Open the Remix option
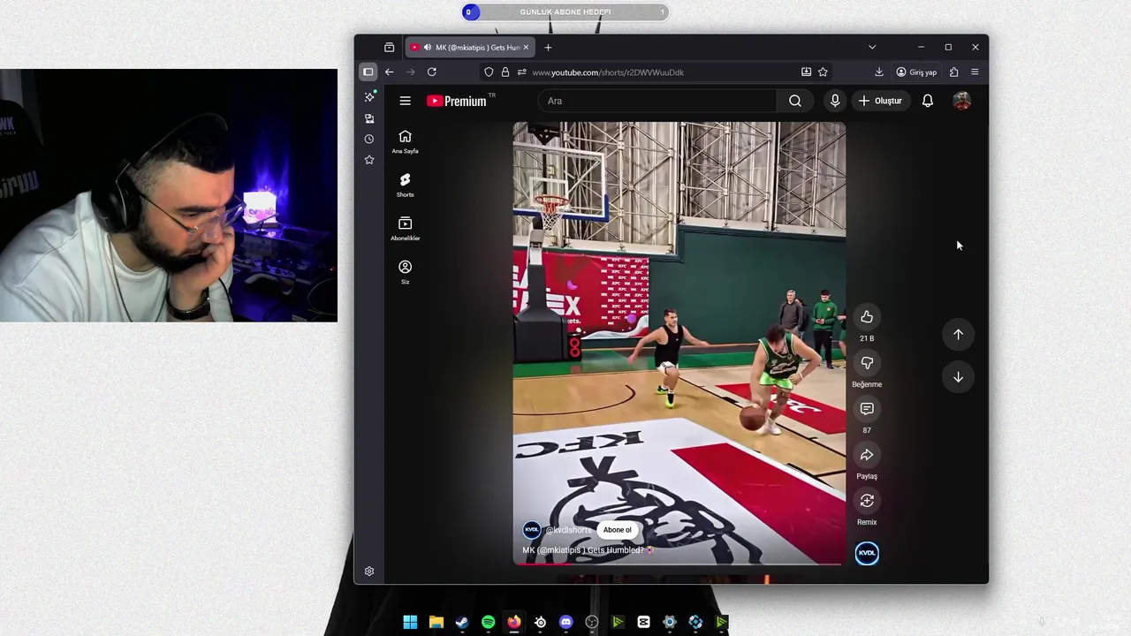1131x636 pixels. (867, 501)
